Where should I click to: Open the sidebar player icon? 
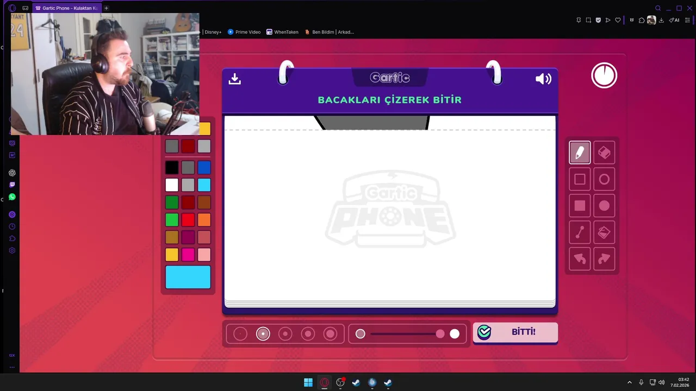click(x=12, y=215)
